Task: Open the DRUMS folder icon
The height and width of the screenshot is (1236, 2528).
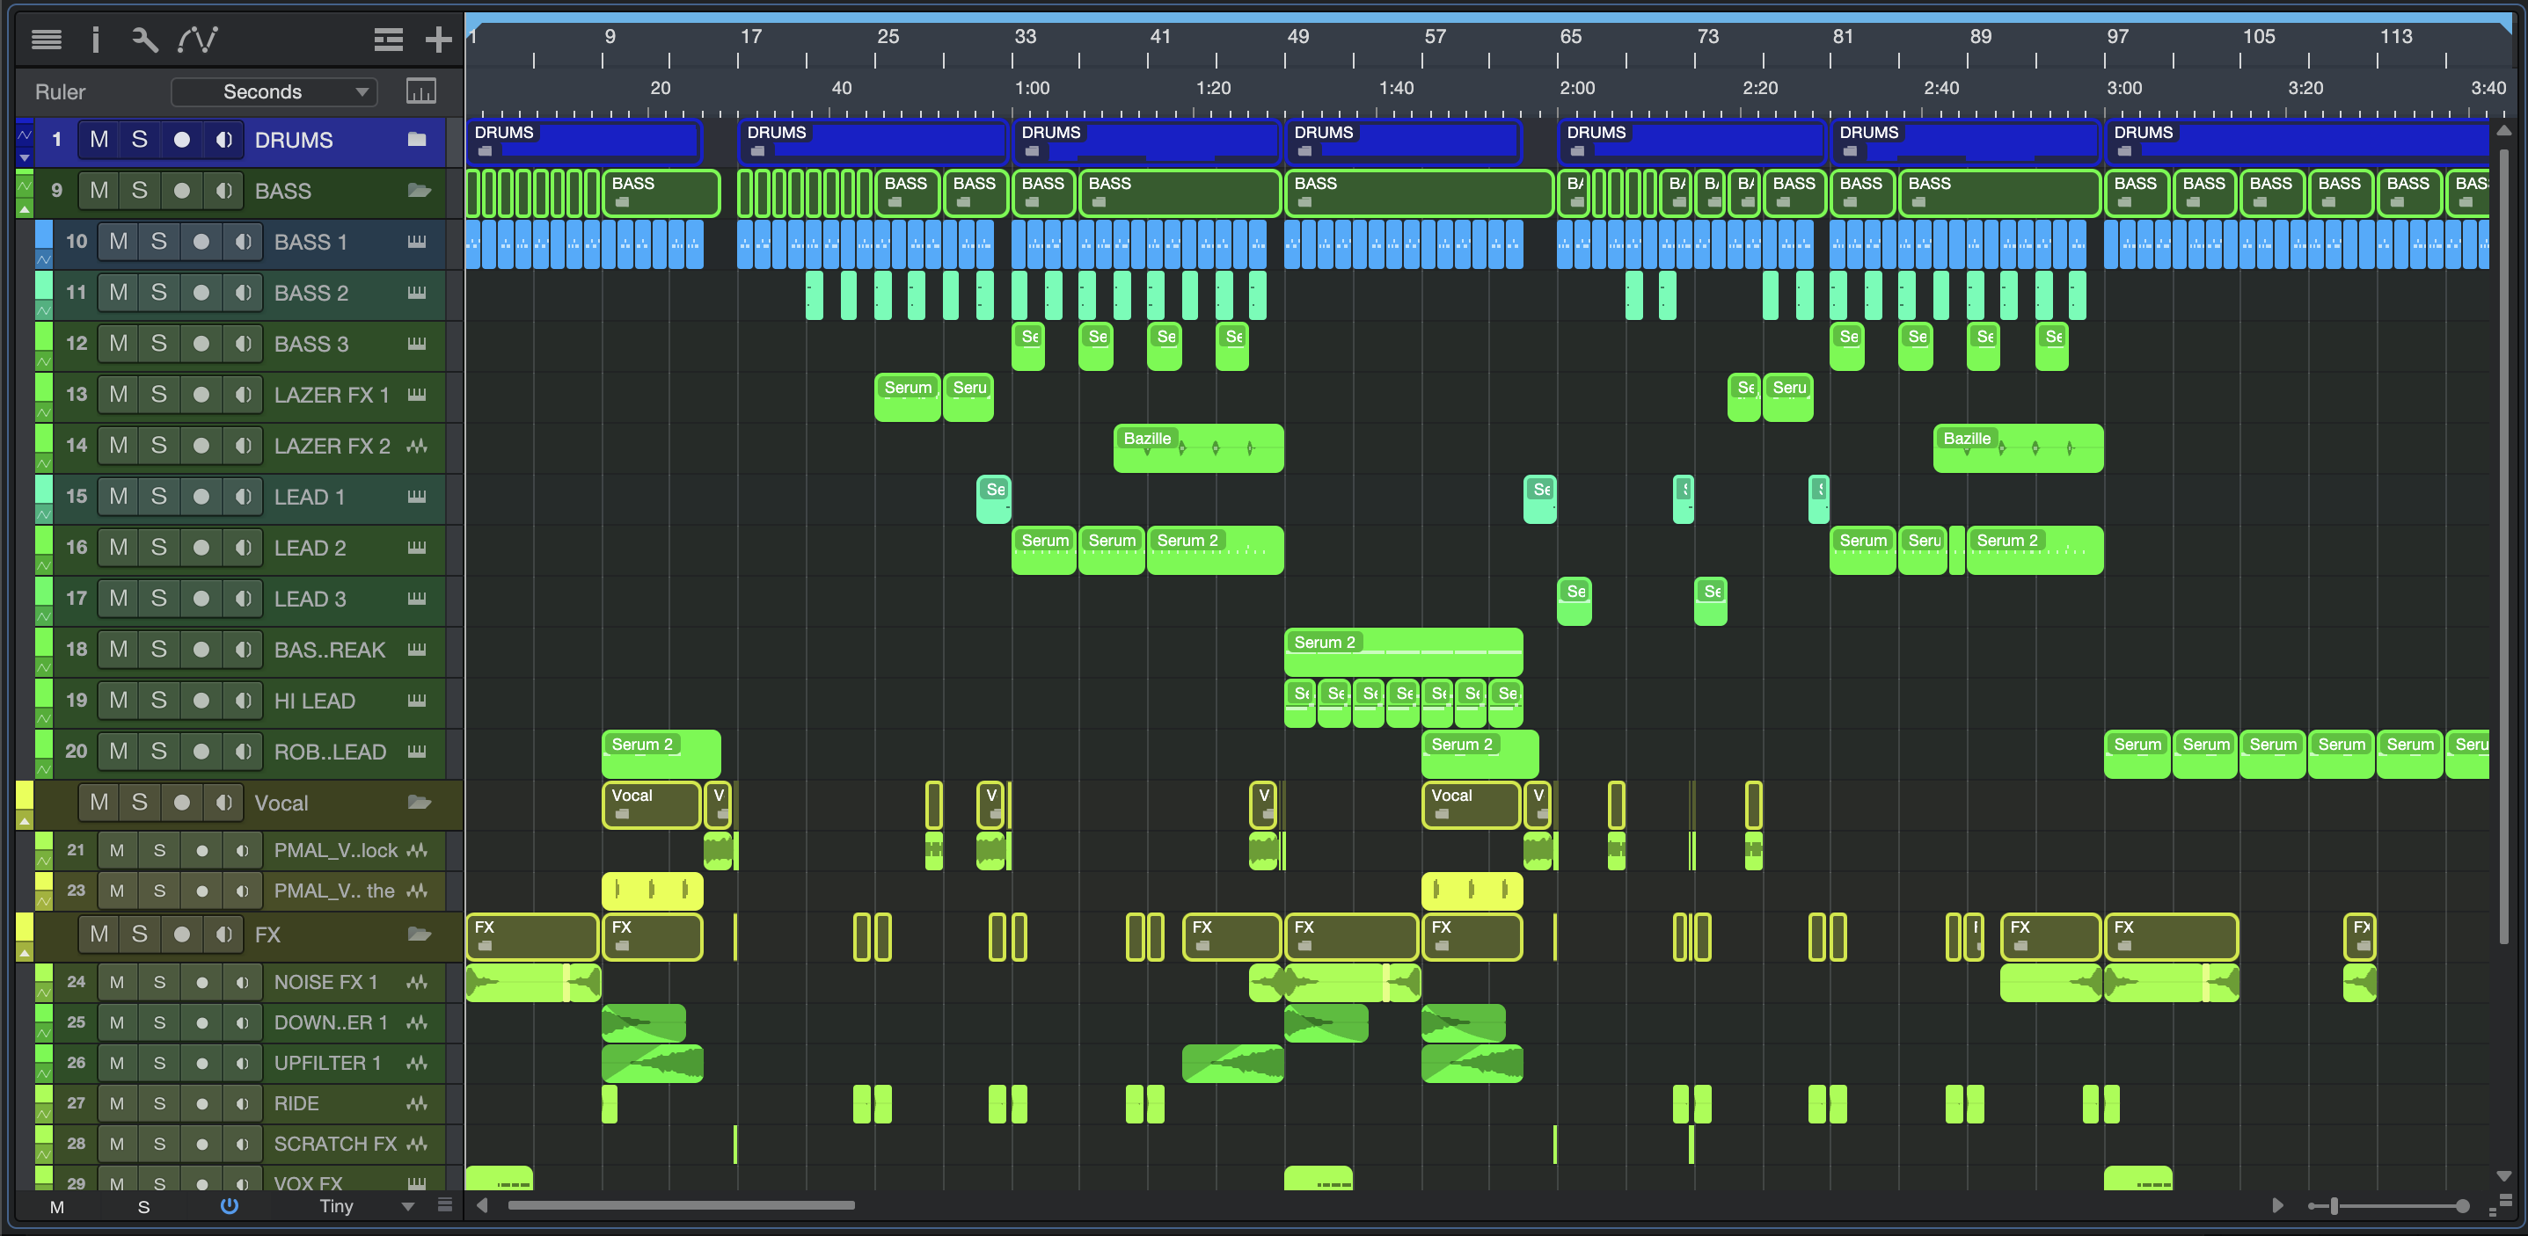Action: point(417,139)
